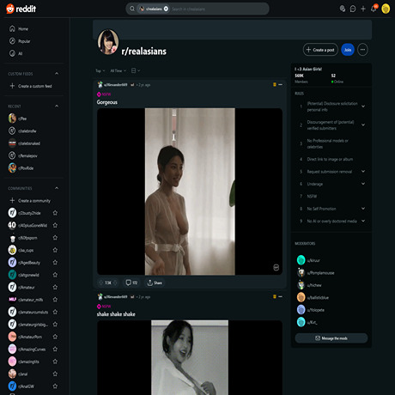
Task: Click the user avatar in top right
Action: click(x=386, y=9)
